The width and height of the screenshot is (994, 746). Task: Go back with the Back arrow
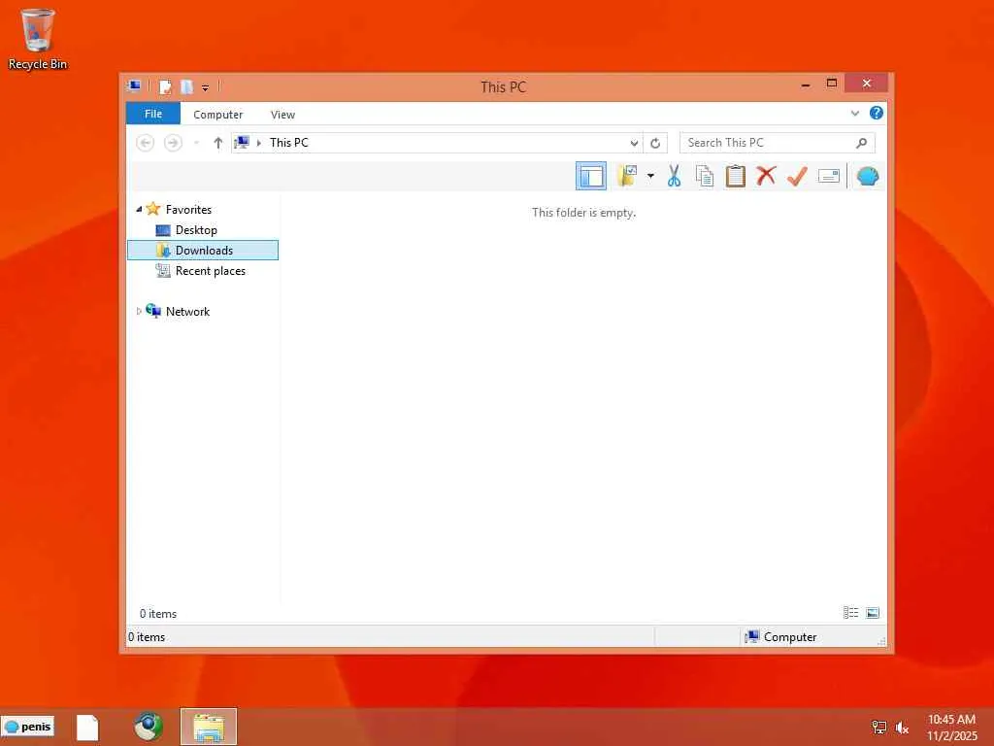[x=146, y=143]
